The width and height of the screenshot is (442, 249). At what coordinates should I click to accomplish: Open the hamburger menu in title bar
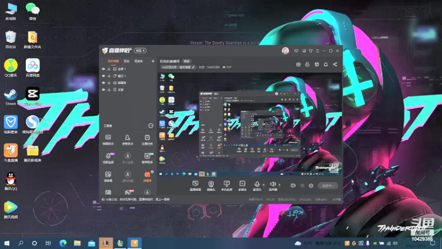click(x=317, y=51)
